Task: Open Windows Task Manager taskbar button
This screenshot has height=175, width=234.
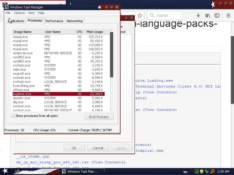Action: [x=82, y=171]
